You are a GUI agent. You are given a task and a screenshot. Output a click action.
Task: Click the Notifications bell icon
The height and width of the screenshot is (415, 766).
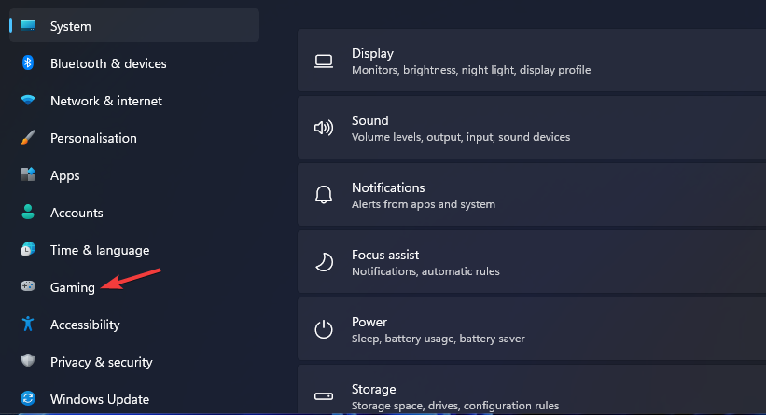point(324,196)
